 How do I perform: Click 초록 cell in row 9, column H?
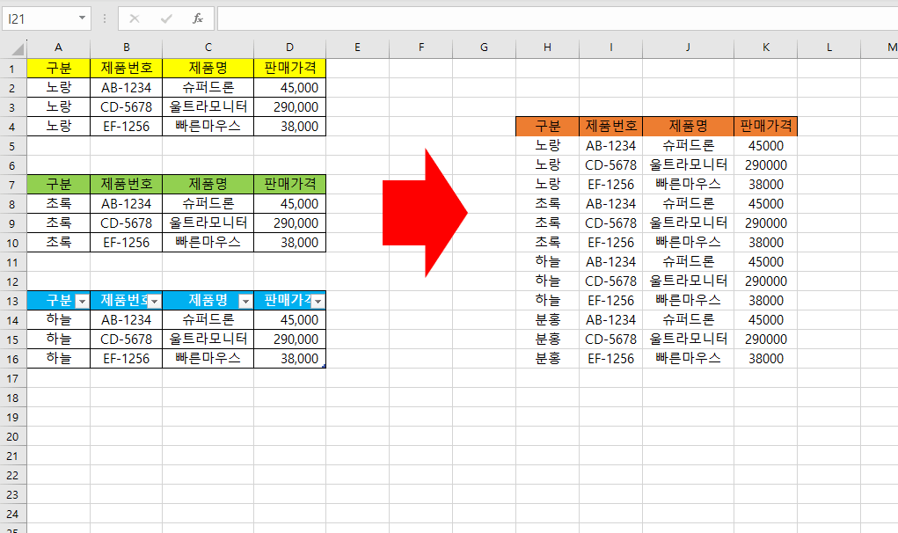pyautogui.click(x=547, y=223)
